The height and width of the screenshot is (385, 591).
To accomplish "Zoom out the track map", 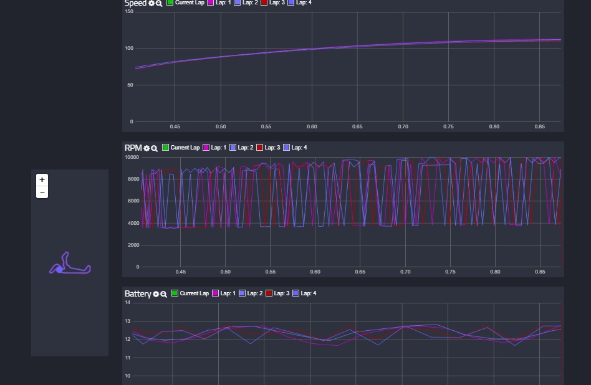I will point(42,192).
